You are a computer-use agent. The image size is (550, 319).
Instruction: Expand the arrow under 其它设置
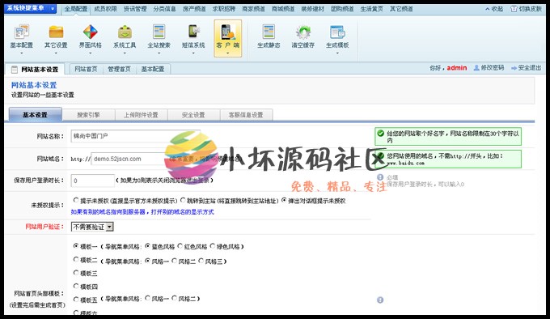pos(56,53)
